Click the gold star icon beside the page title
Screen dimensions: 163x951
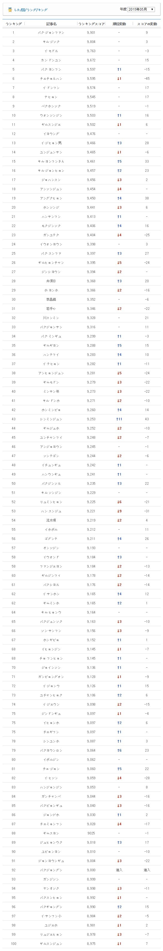[10, 10]
